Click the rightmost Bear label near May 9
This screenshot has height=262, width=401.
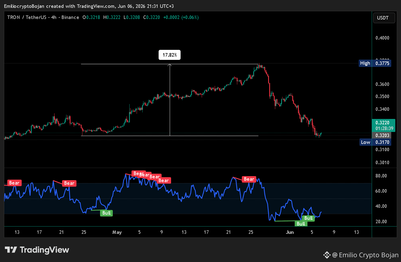pos(163,180)
